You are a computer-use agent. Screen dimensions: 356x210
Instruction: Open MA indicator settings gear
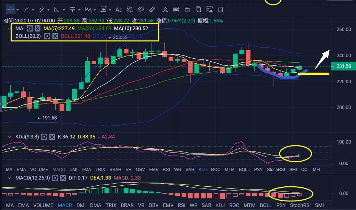30,28
